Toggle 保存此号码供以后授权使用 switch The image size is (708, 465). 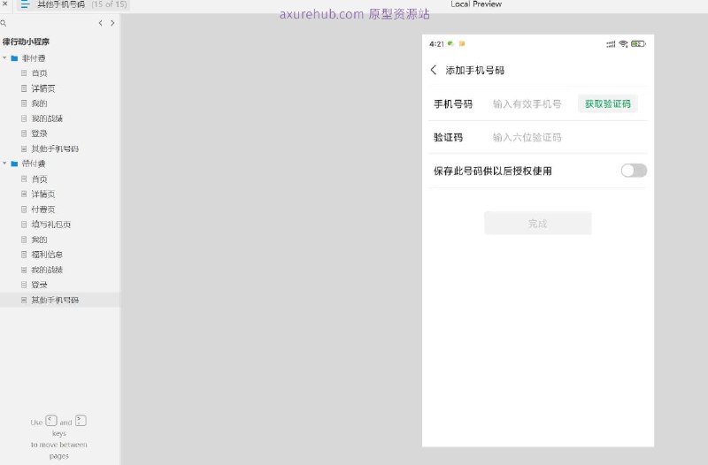click(x=634, y=171)
